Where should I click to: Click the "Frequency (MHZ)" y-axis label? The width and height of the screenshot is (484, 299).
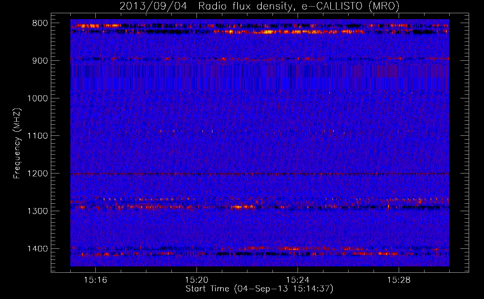(x=17, y=144)
